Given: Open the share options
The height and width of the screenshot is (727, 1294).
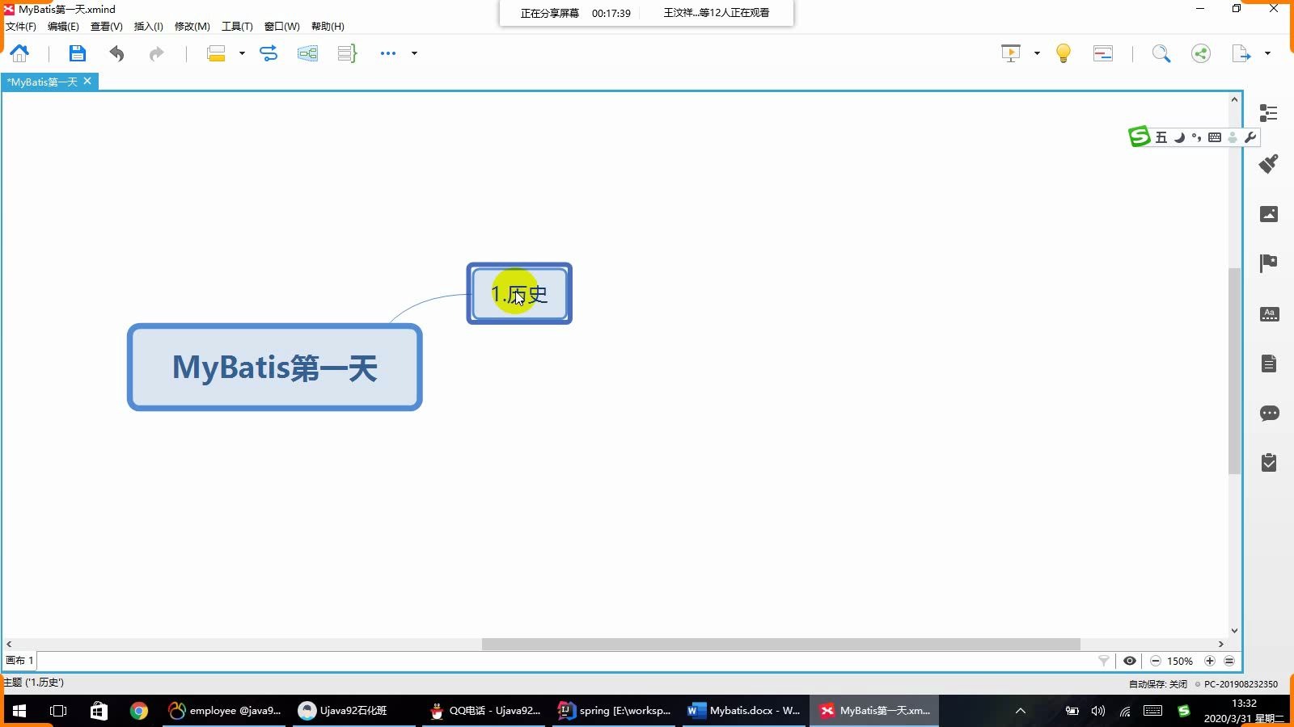Looking at the screenshot, I should click(1201, 53).
